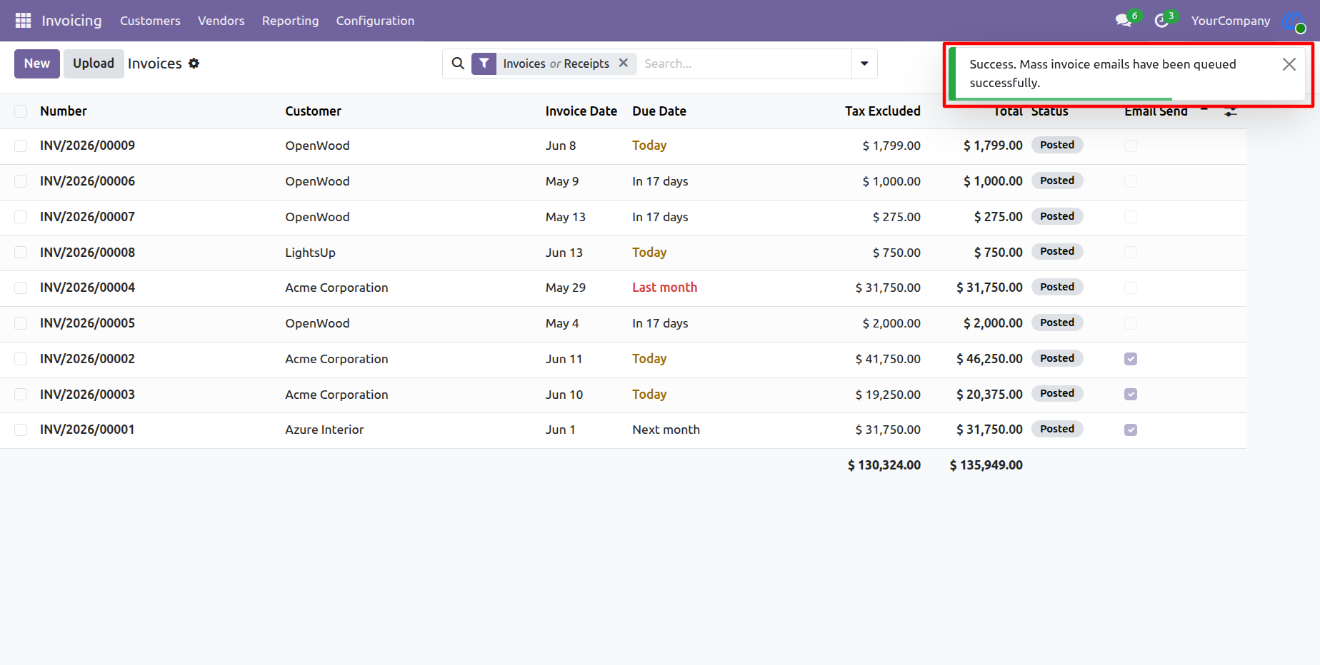
Task: Click the Upload button
Action: [94, 64]
